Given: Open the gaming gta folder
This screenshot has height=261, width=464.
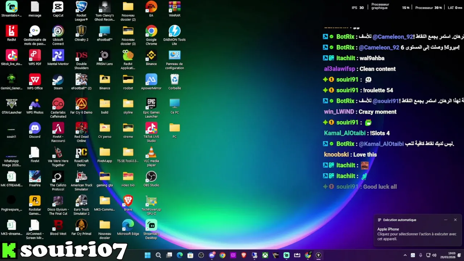Looking at the screenshot, I should coord(104,179).
